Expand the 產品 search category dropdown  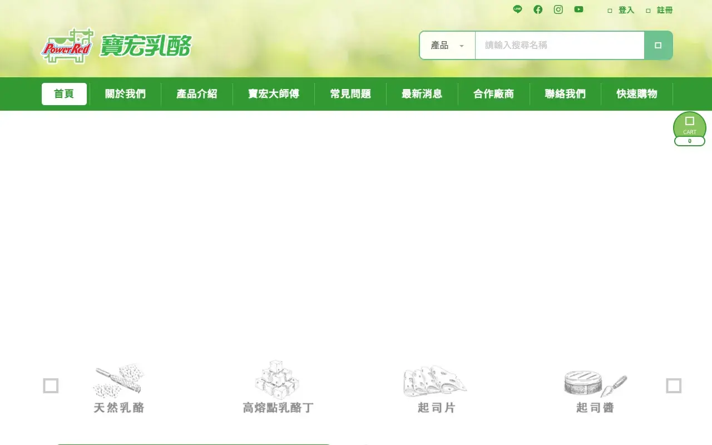click(447, 46)
